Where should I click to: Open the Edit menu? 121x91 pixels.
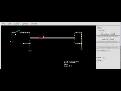click(9, 24)
